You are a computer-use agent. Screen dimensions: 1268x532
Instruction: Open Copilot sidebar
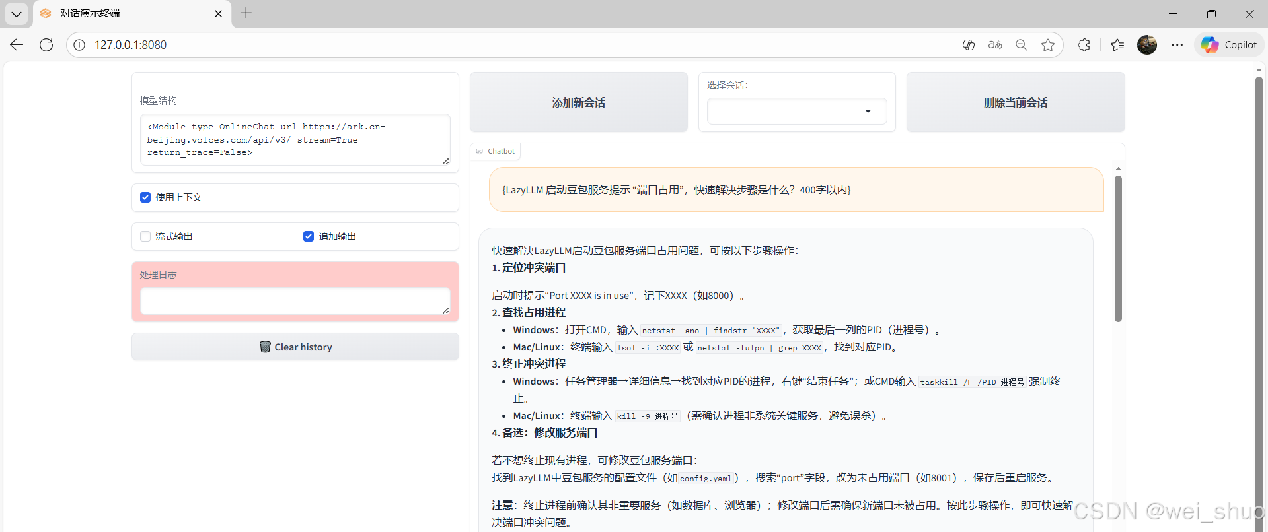(1229, 45)
